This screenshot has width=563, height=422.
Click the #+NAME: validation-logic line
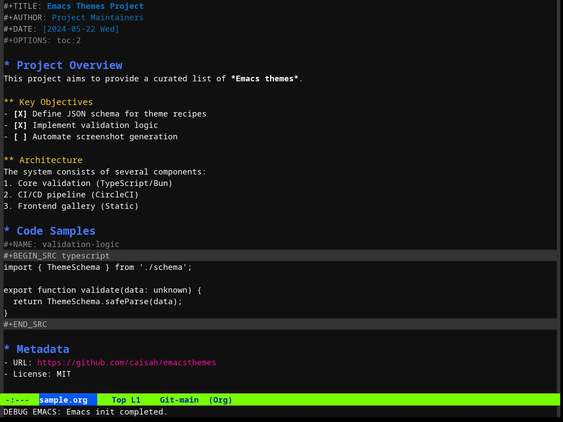(62, 244)
